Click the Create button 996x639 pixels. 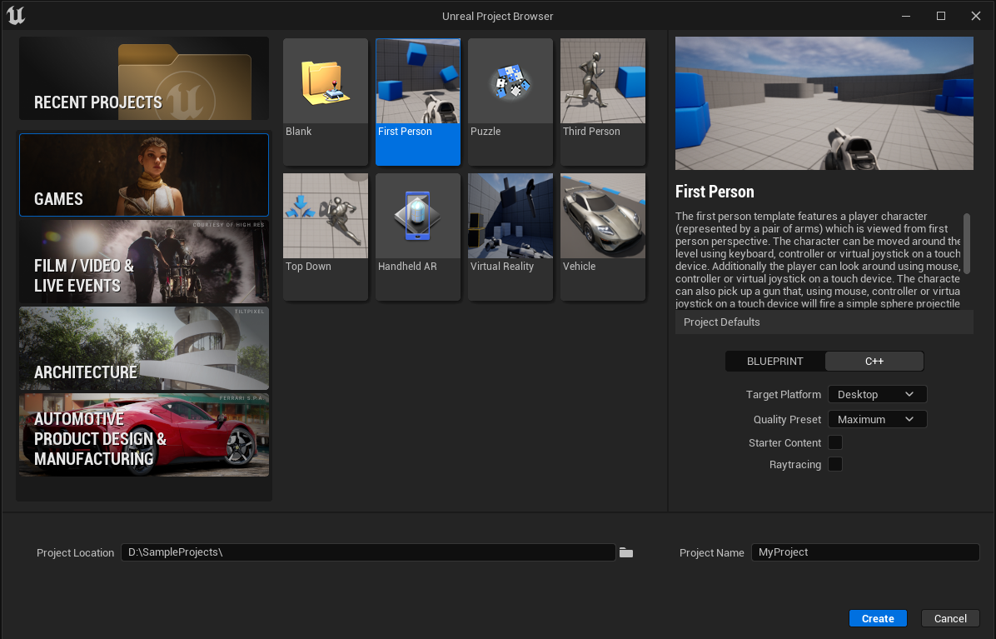pyautogui.click(x=878, y=618)
